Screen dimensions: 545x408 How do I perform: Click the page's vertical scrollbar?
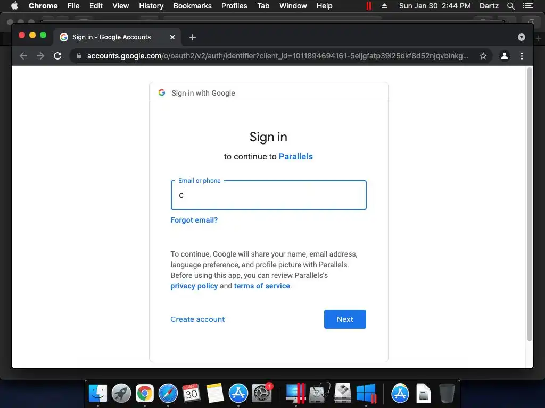pos(530,205)
